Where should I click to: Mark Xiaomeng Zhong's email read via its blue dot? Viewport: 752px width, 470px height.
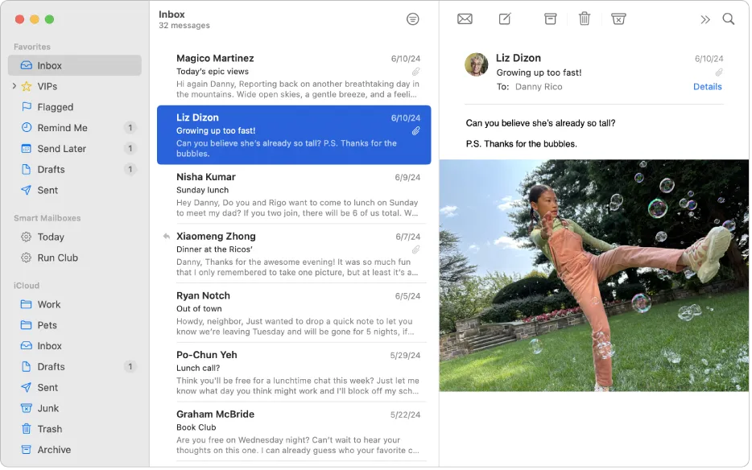tap(167, 236)
